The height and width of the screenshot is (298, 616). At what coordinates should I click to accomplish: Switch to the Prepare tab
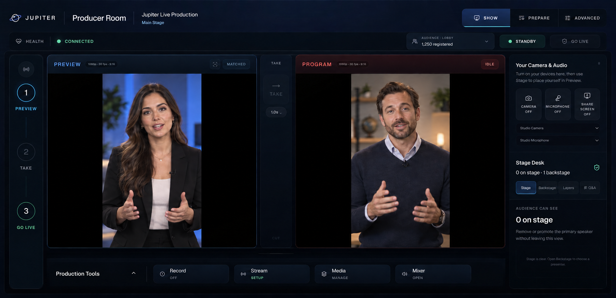pos(534,18)
